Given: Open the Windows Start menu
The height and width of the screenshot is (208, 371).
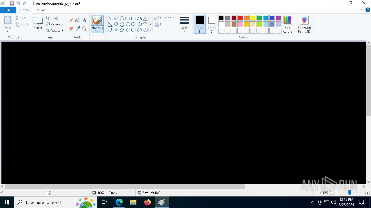Looking at the screenshot, I should pyautogui.click(x=7, y=202).
